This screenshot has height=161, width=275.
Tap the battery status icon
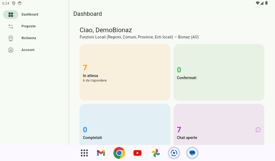coord(266,3)
